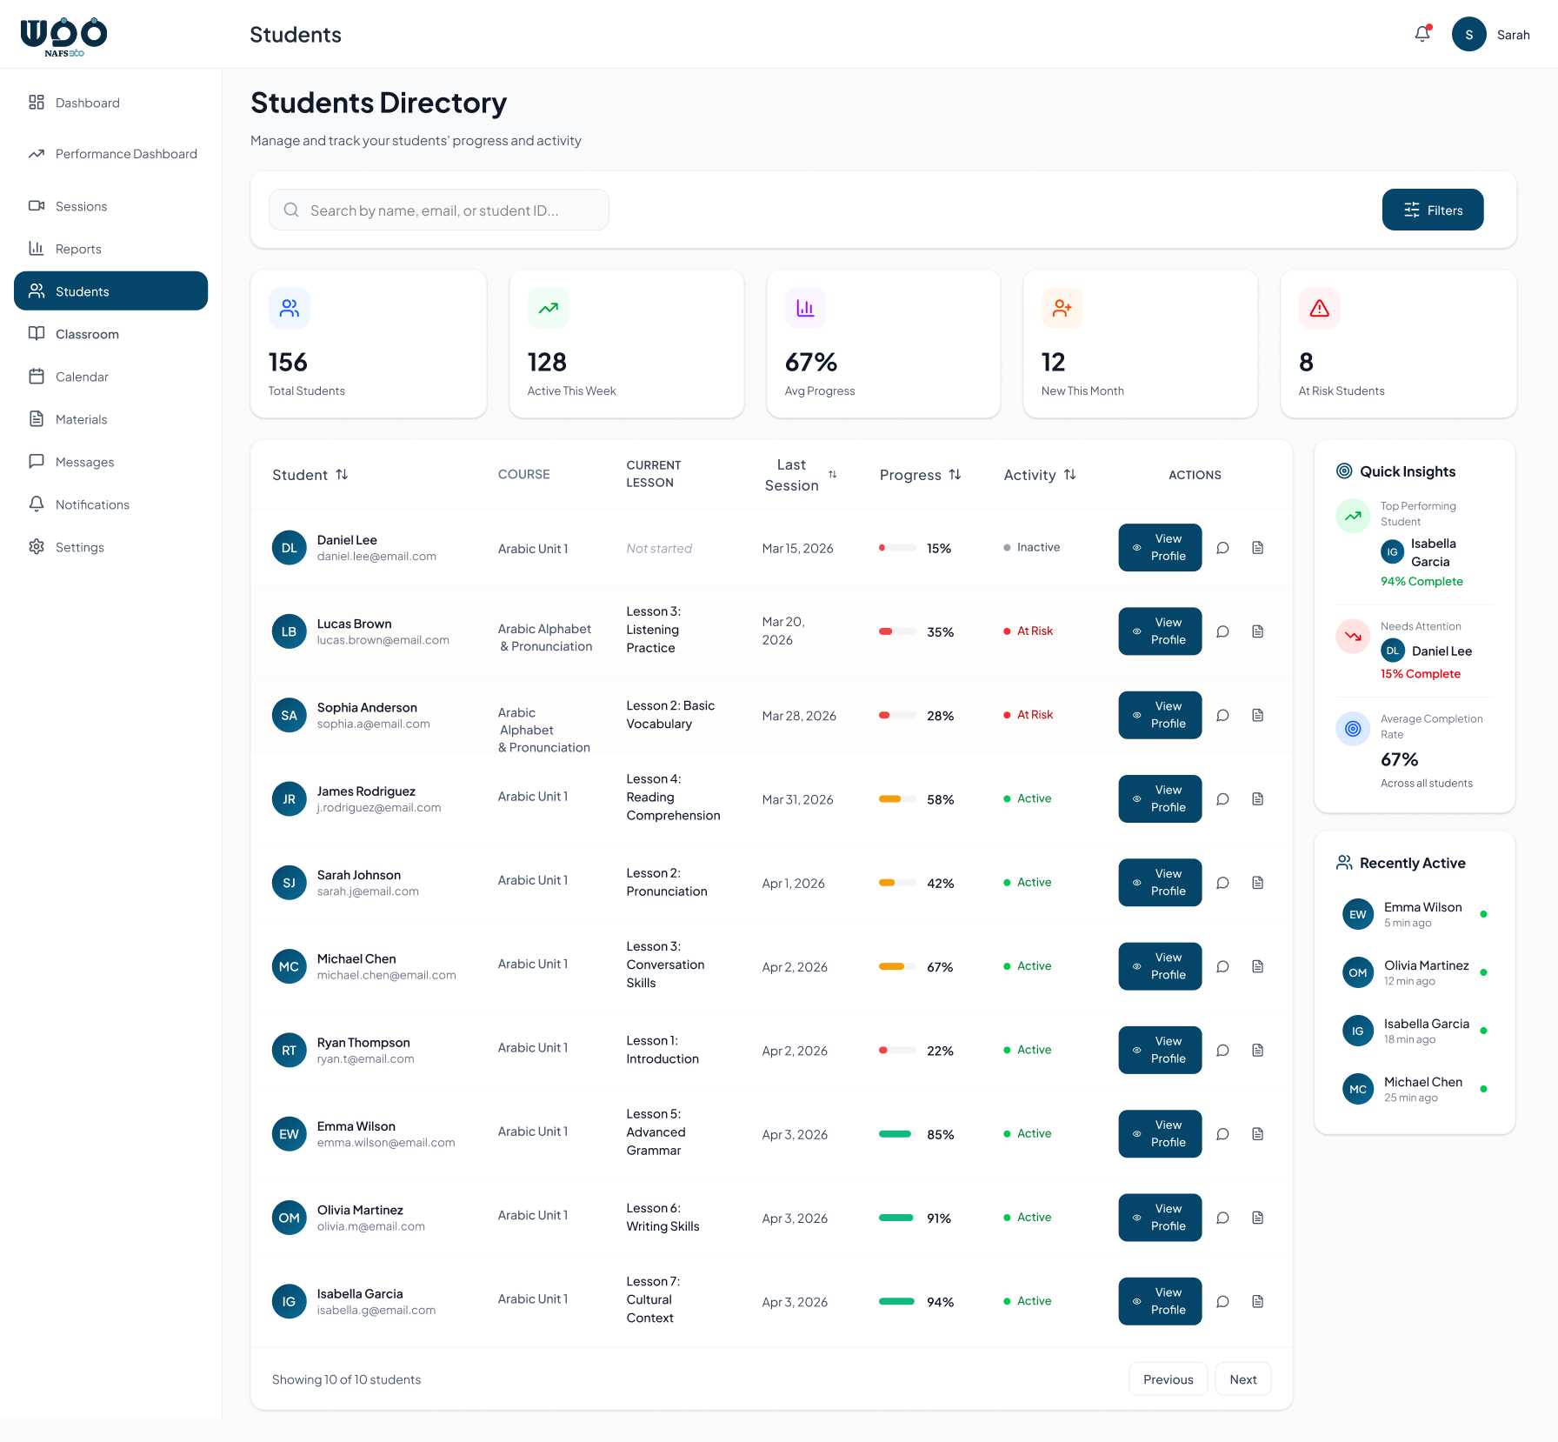
Task: Click the student search input field
Action: [439, 210]
